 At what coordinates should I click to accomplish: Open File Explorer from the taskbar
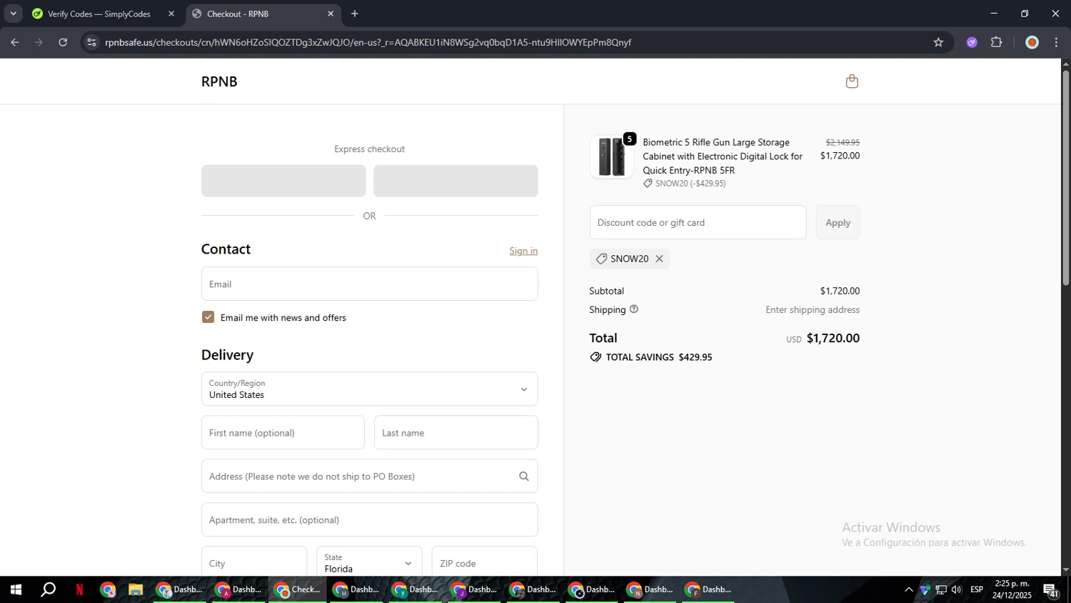pos(136,589)
